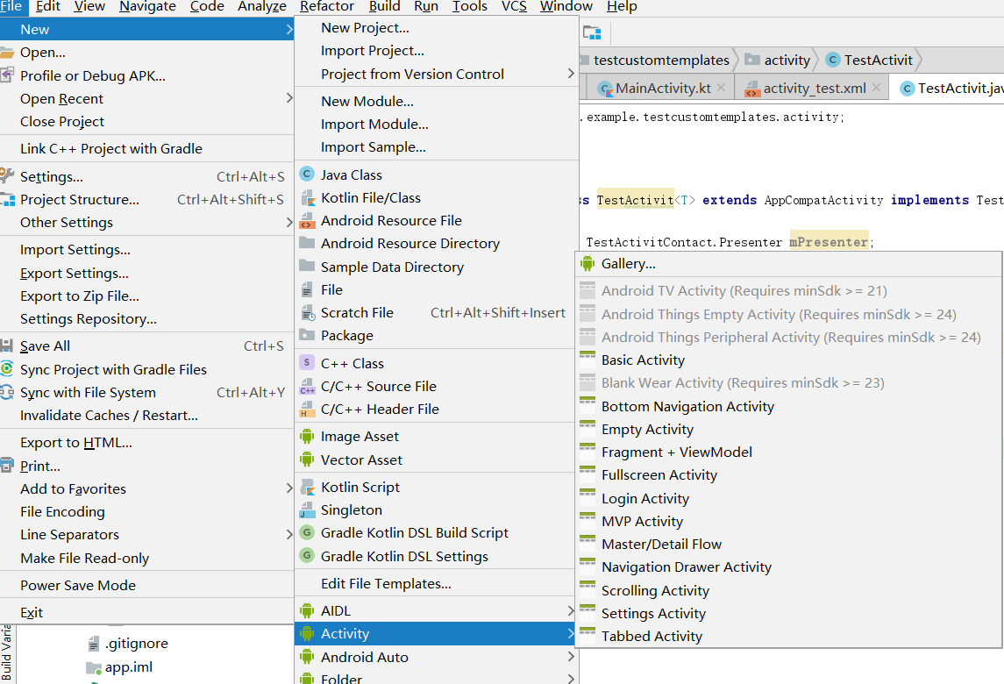The width and height of the screenshot is (1004, 684).
Task: Click the toolbar icon above breadcrumbs
Action: pyautogui.click(x=592, y=32)
